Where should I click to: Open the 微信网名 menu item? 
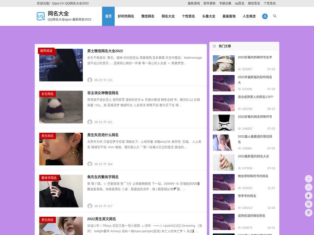tap(148, 16)
